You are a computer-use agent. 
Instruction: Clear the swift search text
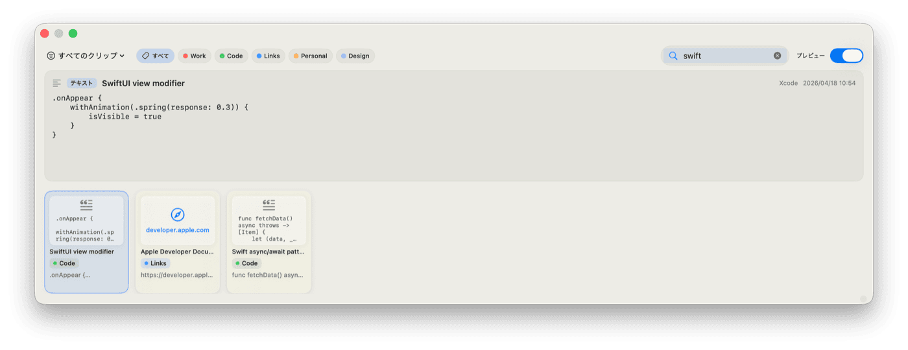(x=777, y=56)
